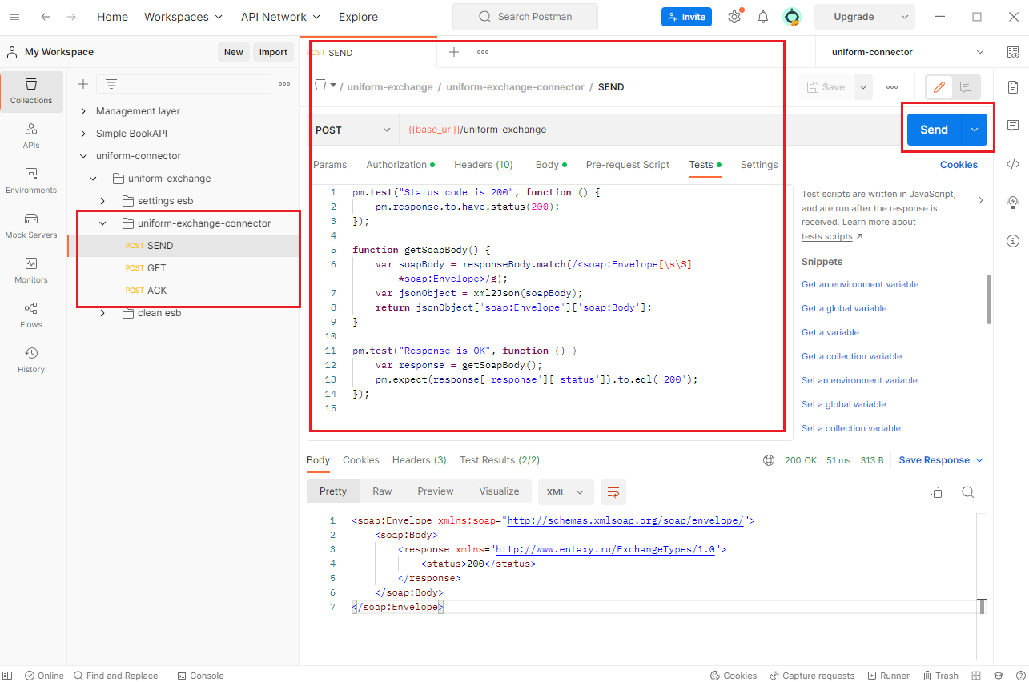Open the environment quick look icon
Viewport: 1029px width, 682px height.
click(x=1013, y=52)
